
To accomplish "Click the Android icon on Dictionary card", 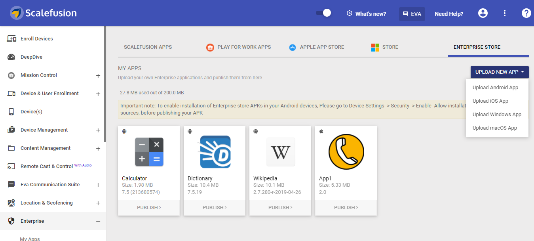I will 190,131.
